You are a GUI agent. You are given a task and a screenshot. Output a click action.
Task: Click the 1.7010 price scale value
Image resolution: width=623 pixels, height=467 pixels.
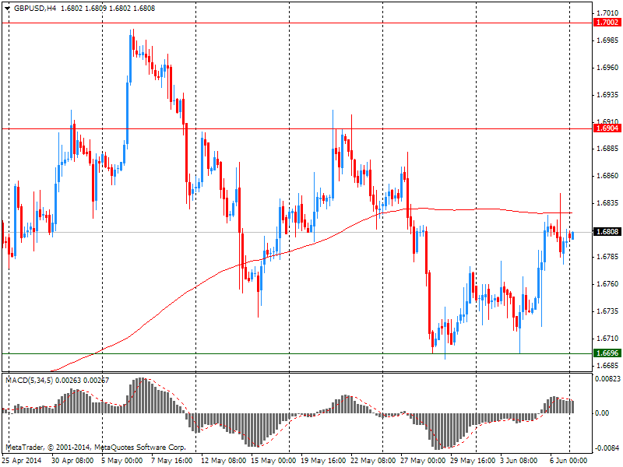607,13
